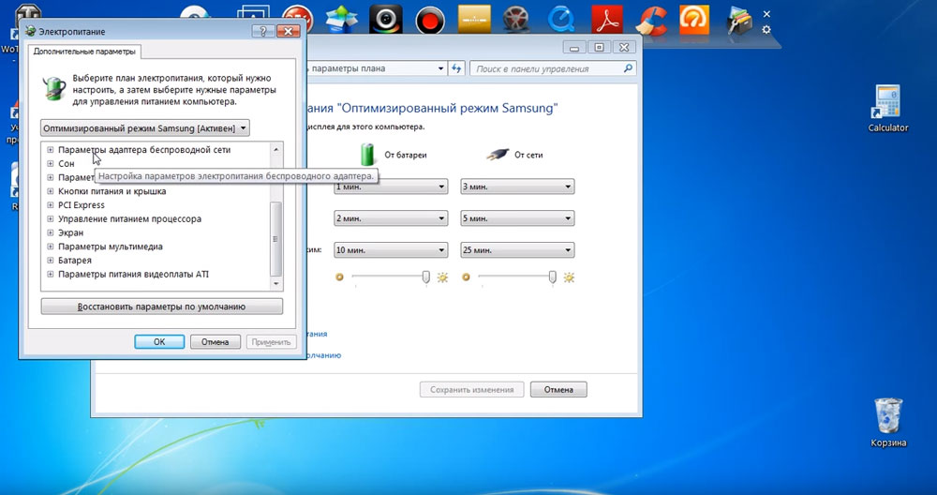Expand the Батарея settings node

(51, 260)
